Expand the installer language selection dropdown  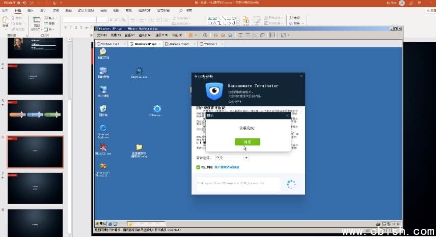(246, 158)
